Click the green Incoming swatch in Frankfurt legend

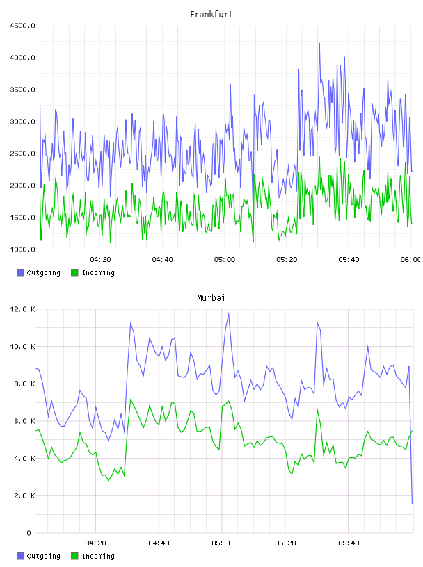(74, 272)
